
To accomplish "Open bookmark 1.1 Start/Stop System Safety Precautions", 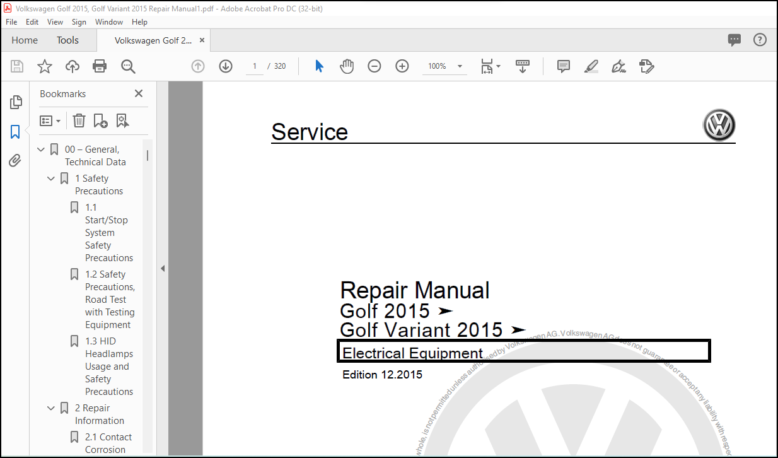I will click(x=109, y=233).
